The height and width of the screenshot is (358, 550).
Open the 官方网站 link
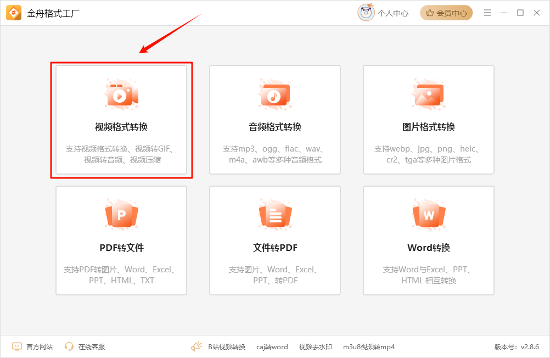coord(40,347)
